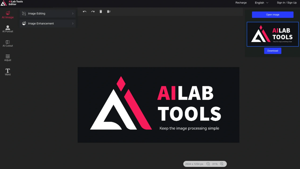
Task: Open the Adjust sidebar section
Action: pyautogui.click(x=8, y=58)
